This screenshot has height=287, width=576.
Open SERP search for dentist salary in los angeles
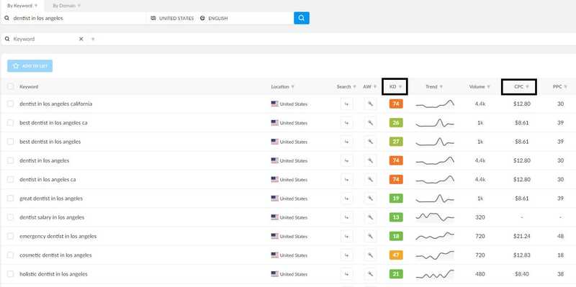click(346, 217)
